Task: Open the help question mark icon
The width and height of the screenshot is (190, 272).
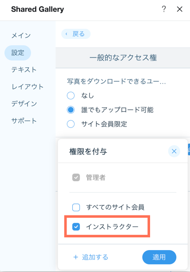Action: click(x=164, y=9)
